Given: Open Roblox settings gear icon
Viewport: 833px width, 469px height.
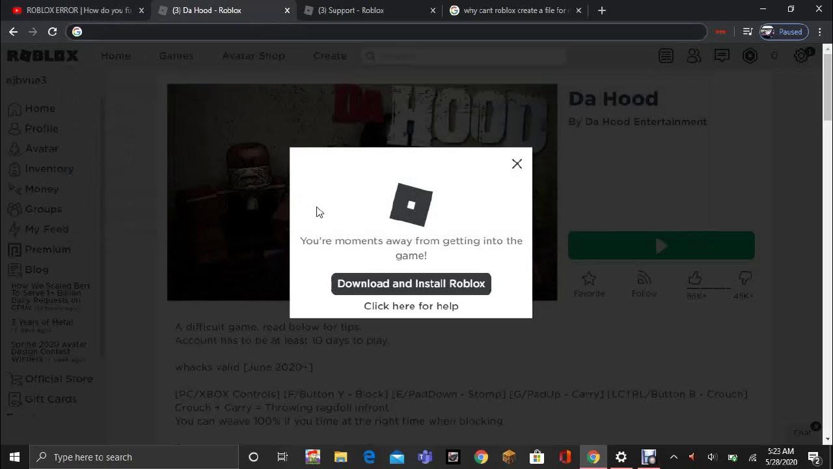Looking at the screenshot, I should tap(802, 56).
